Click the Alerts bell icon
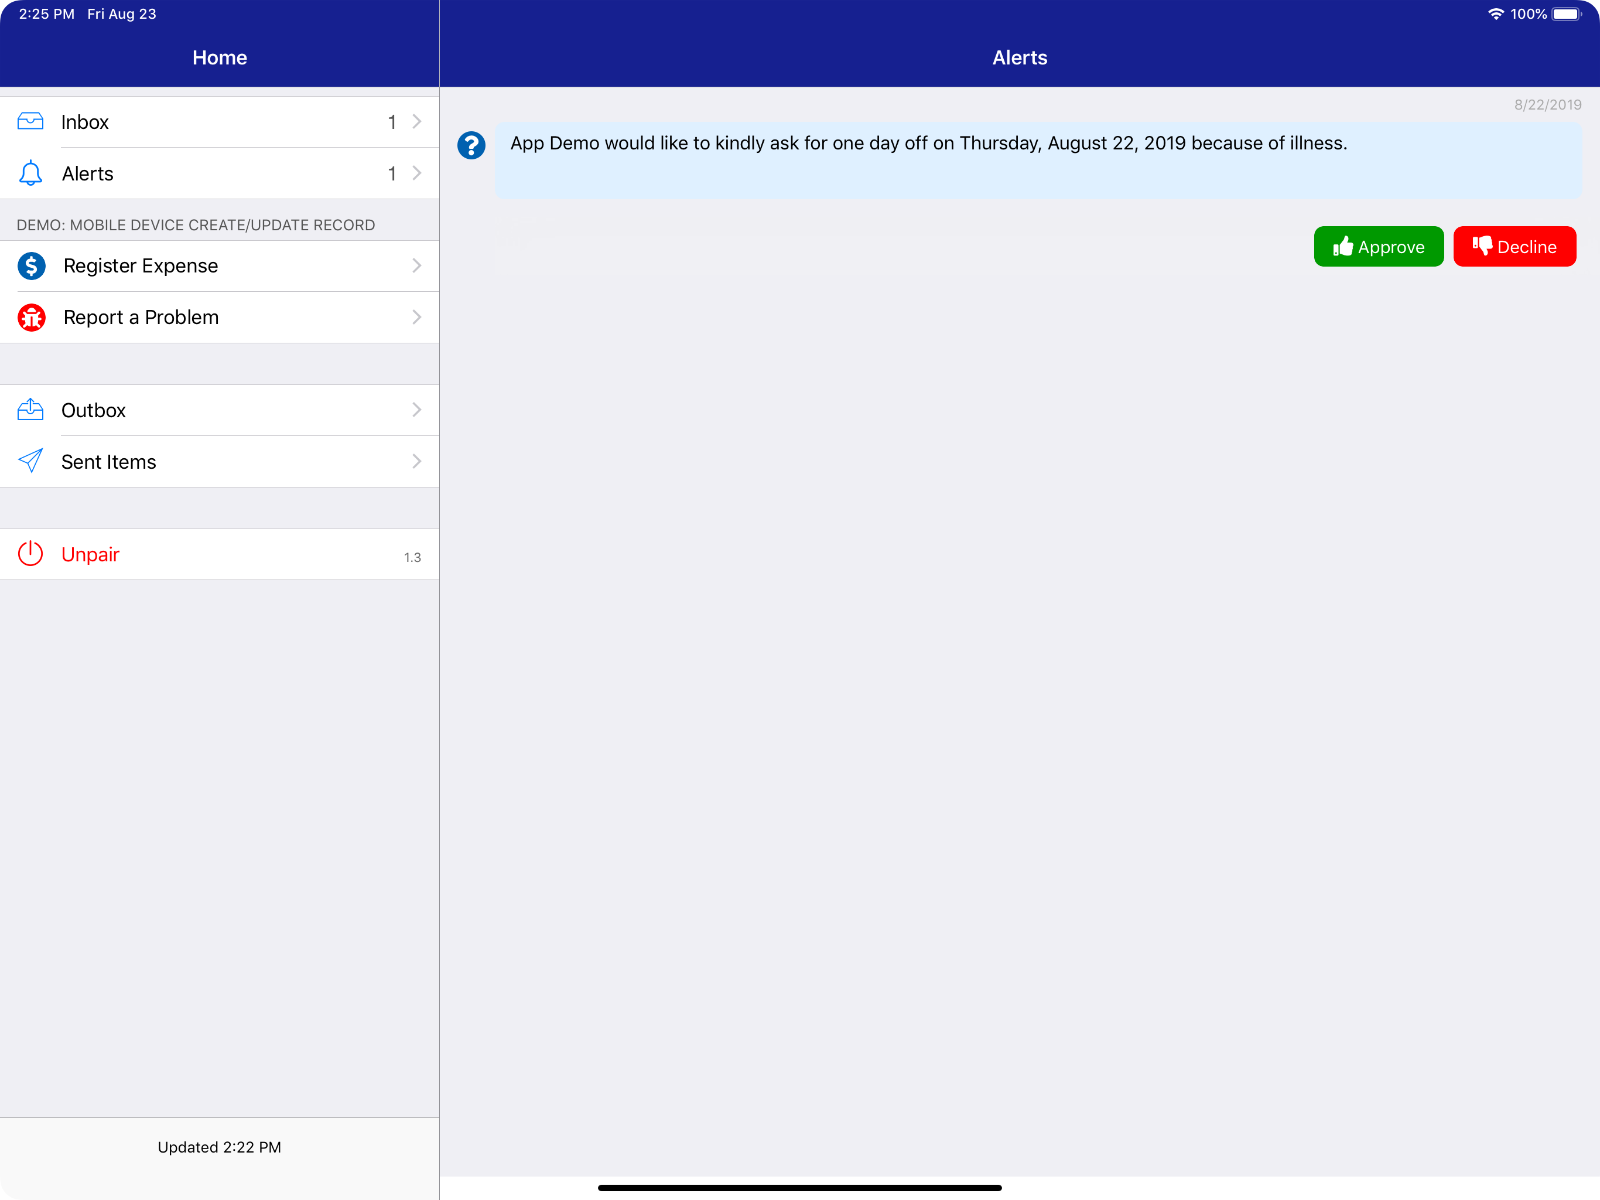The width and height of the screenshot is (1600, 1200). pyautogui.click(x=30, y=173)
